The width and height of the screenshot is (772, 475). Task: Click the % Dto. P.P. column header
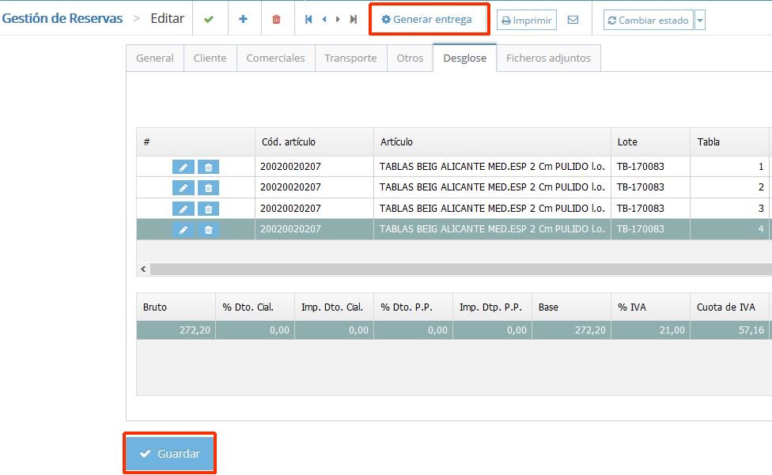(x=413, y=307)
